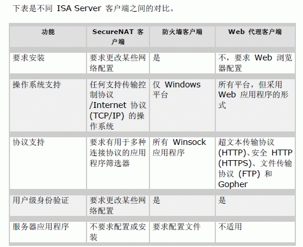
Task: Click the 要求安装 row label
Action: click(x=29, y=58)
